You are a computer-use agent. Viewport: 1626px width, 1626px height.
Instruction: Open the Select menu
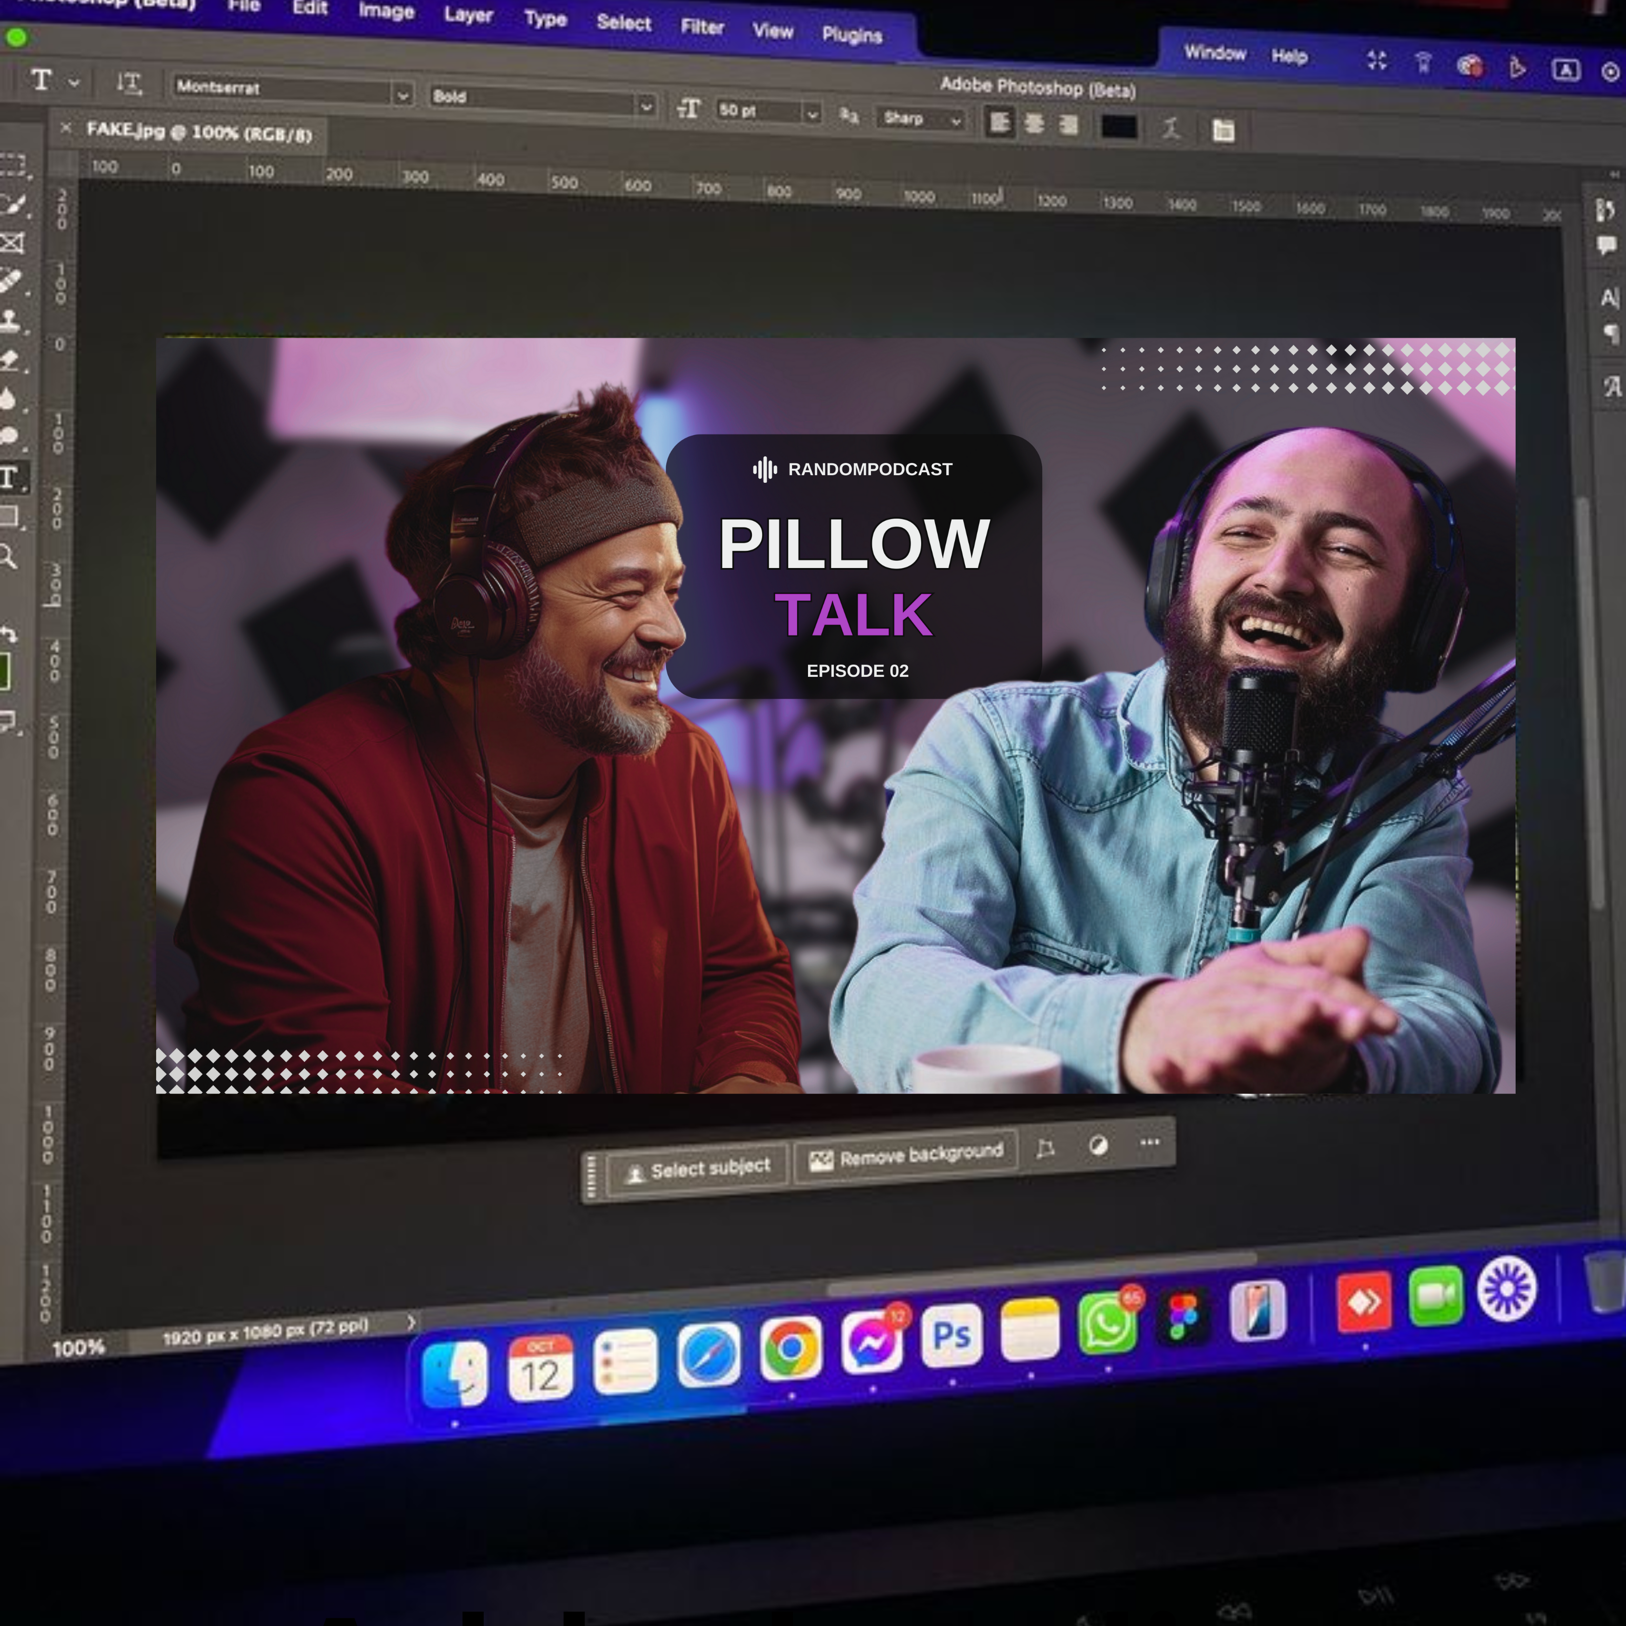(623, 23)
